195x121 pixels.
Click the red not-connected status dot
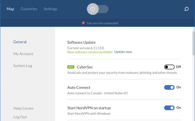pos(83,23)
